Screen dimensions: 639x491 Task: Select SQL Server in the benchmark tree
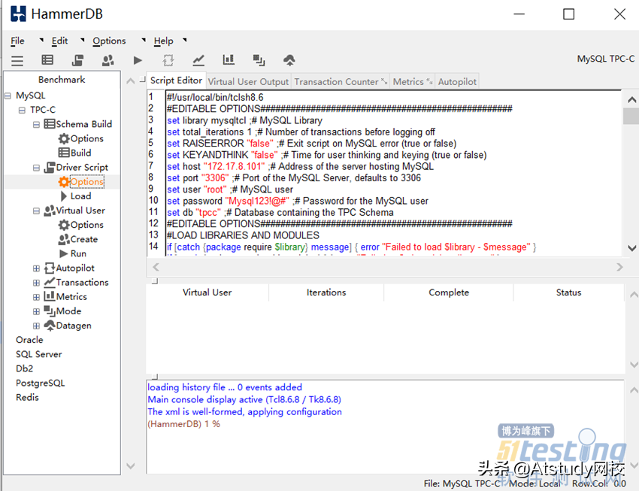tap(38, 354)
